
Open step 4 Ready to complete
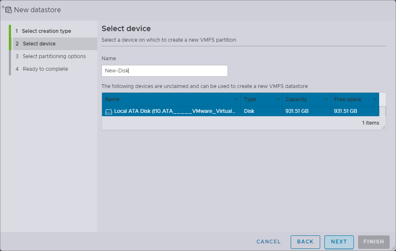tap(45, 69)
